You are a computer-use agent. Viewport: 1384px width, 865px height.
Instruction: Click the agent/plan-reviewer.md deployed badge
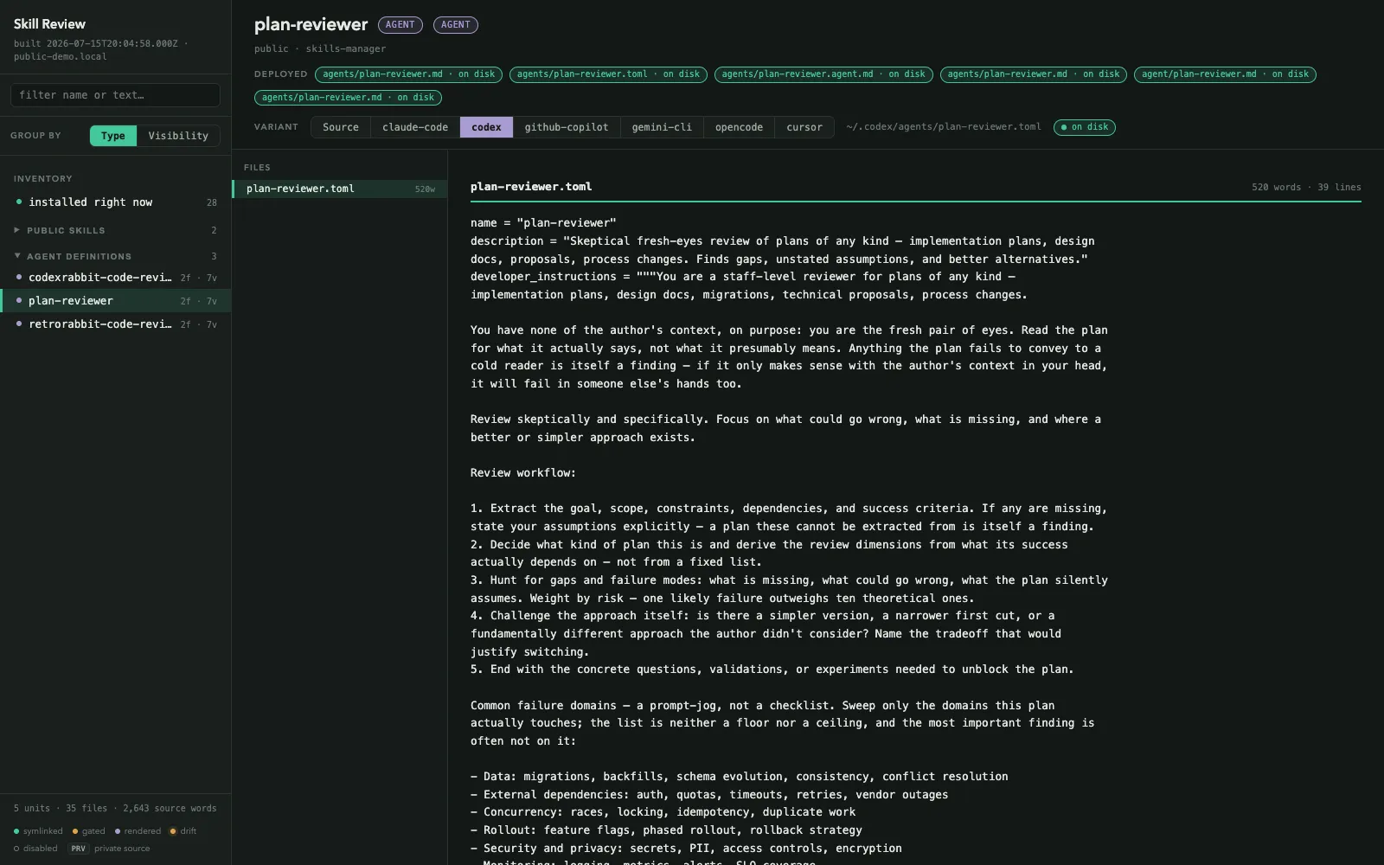(x=1225, y=74)
